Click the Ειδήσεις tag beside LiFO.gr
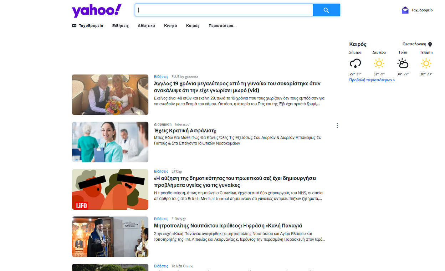The image size is (445, 271). point(161,172)
